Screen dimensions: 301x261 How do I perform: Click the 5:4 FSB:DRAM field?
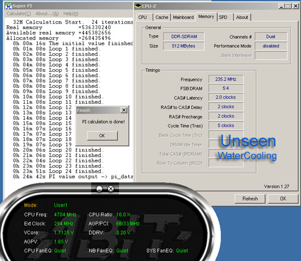tap(226, 88)
